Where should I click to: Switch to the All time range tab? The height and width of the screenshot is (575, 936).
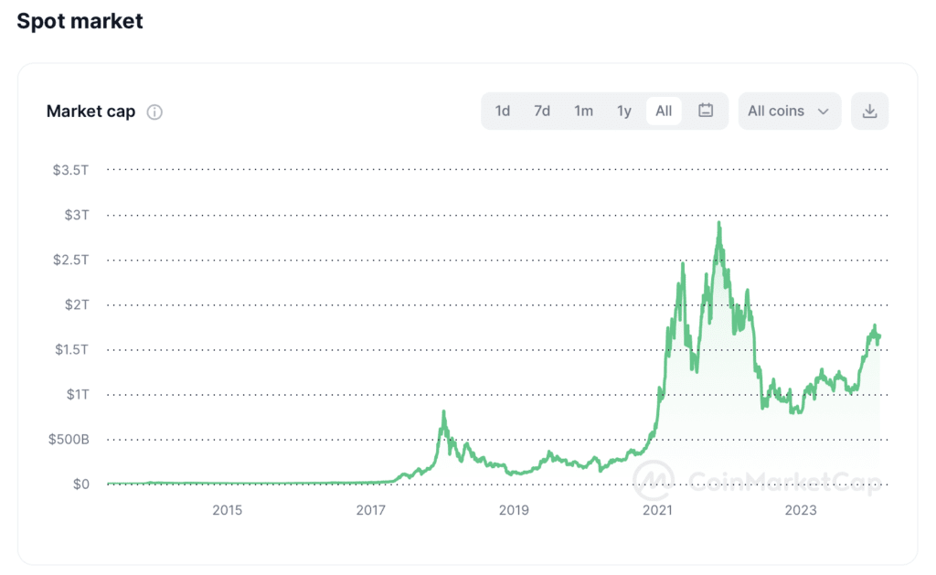click(664, 110)
